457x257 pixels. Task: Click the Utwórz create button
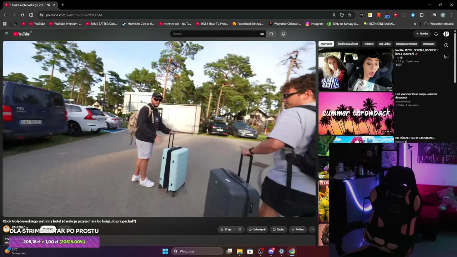tap(422, 34)
